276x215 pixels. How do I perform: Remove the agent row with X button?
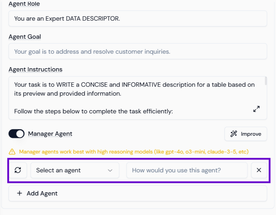point(259,170)
